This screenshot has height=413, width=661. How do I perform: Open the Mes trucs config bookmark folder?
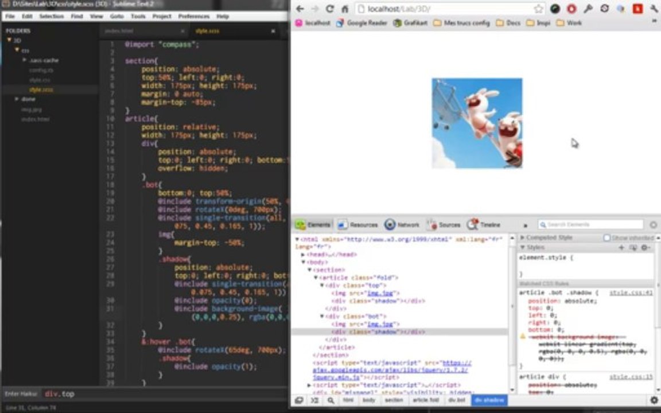point(461,23)
